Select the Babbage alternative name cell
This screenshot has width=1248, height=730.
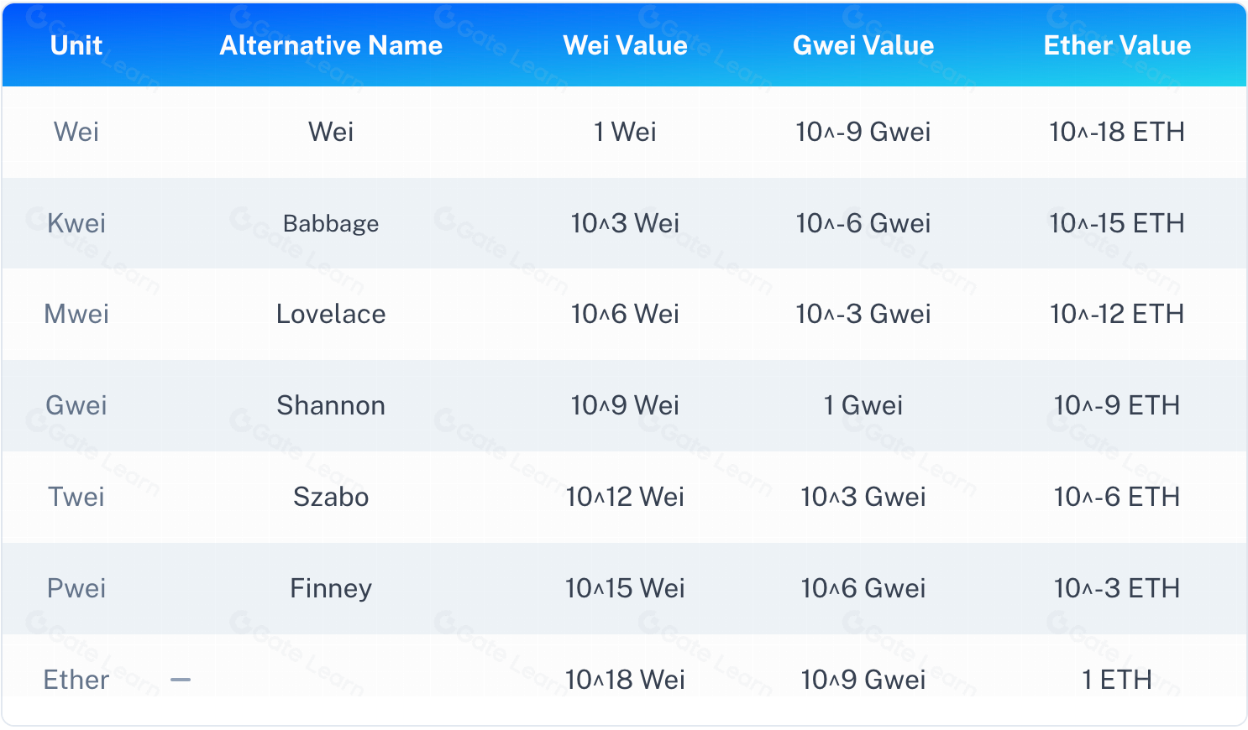point(331,223)
